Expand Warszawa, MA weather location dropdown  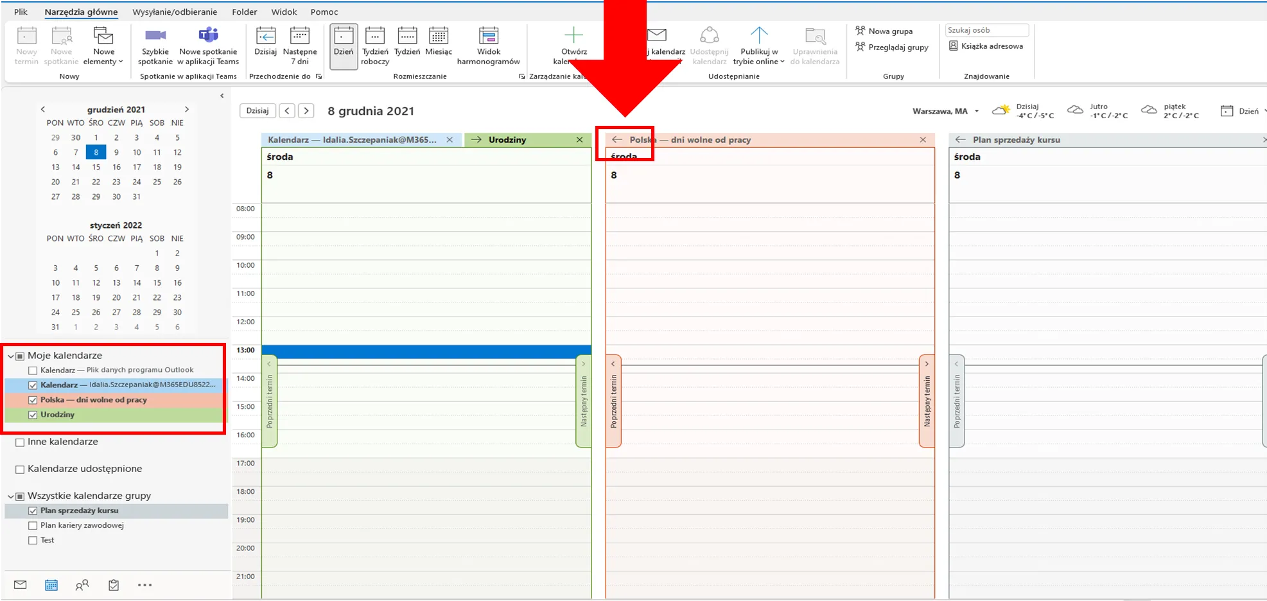[977, 111]
